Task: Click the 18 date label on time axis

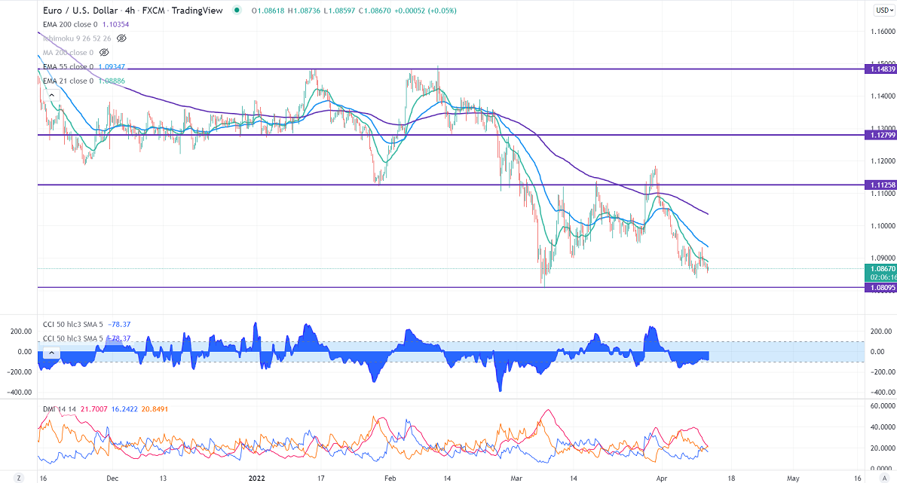Action: (731, 478)
